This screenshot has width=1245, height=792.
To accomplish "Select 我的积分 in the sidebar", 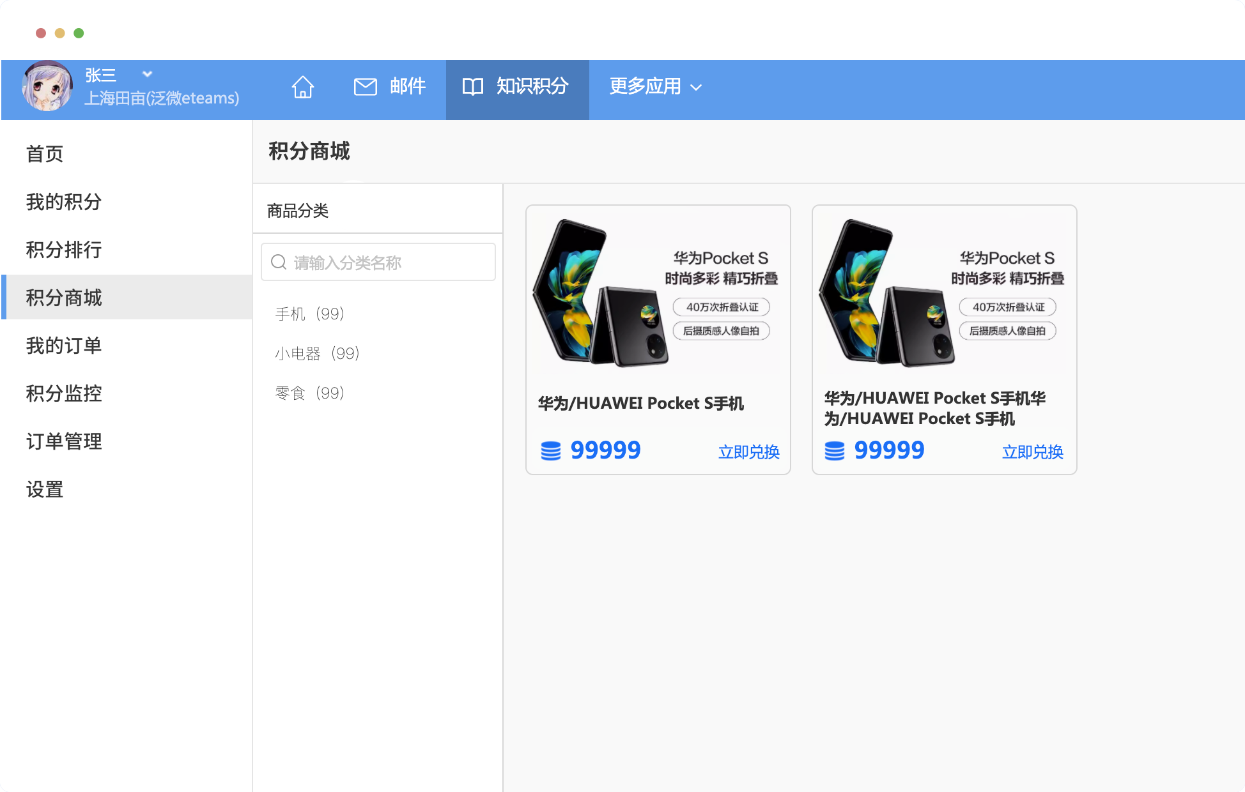I will point(64,202).
